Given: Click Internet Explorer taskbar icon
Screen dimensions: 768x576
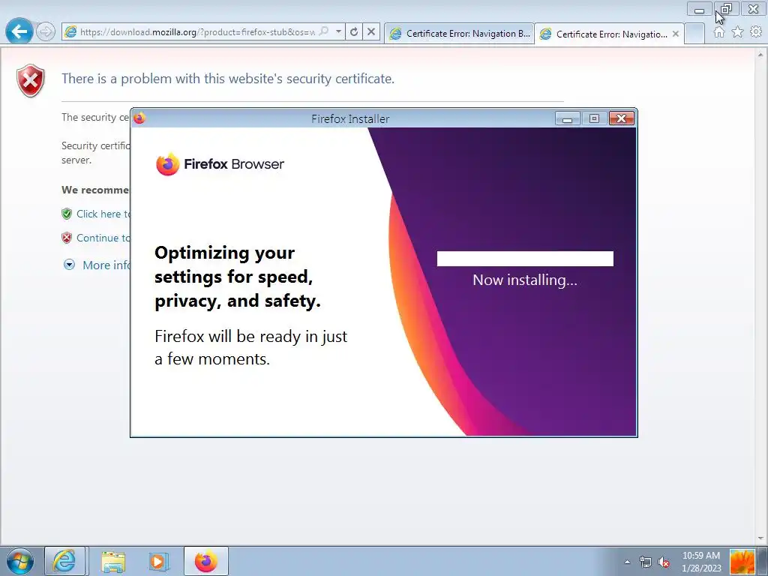Looking at the screenshot, I should click(x=65, y=561).
